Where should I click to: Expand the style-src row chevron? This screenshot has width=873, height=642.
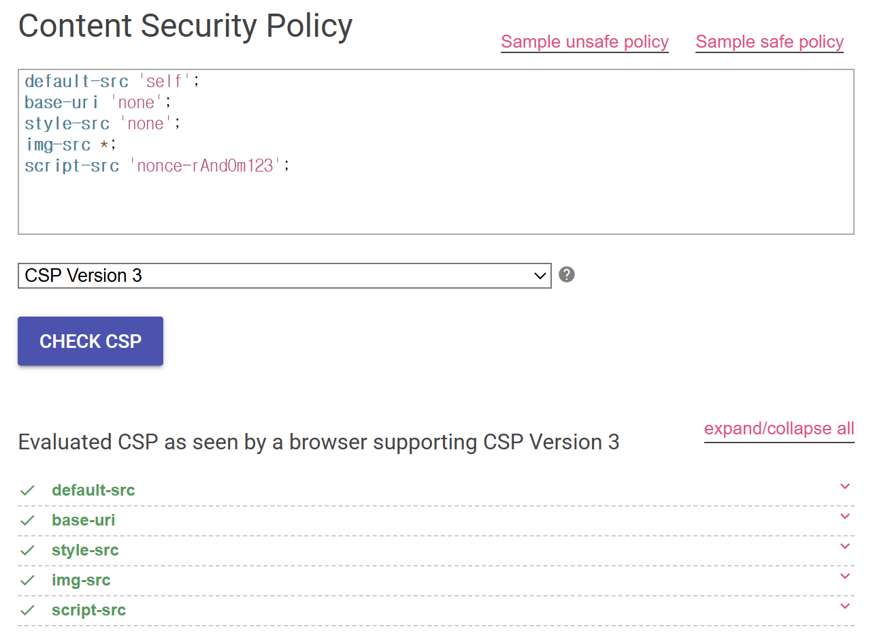click(x=845, y=546)
